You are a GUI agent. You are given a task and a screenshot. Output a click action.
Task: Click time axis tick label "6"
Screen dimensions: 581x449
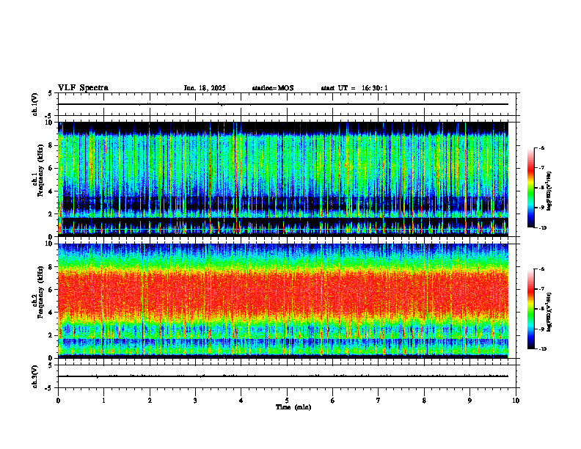click(x=333, y=401)
